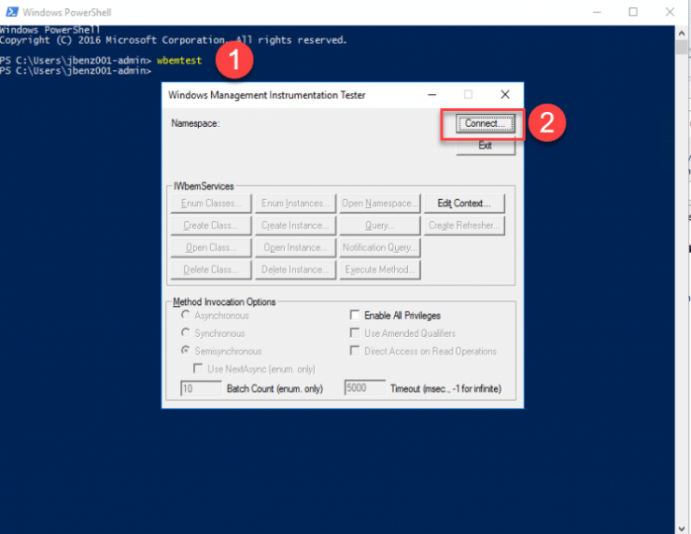Close the WMI Tester dialog
The width and height of the screenshot is (691, 534).
(505, 94)
